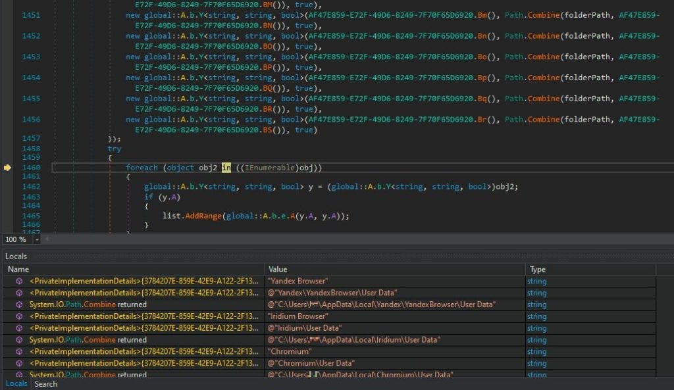This screenshot has height=390, width=674.
Task: Click the Bp() call on line 1454
Action: pyautogui.click(x=486, y=78)
